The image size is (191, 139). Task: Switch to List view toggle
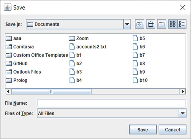(x=173, y=24)
